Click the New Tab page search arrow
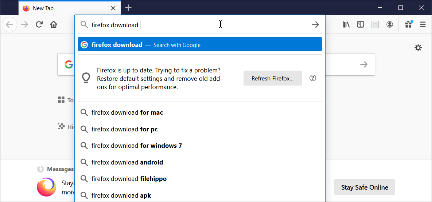The height and width of the screenshot is (202, 432). (x=364, y=65)
